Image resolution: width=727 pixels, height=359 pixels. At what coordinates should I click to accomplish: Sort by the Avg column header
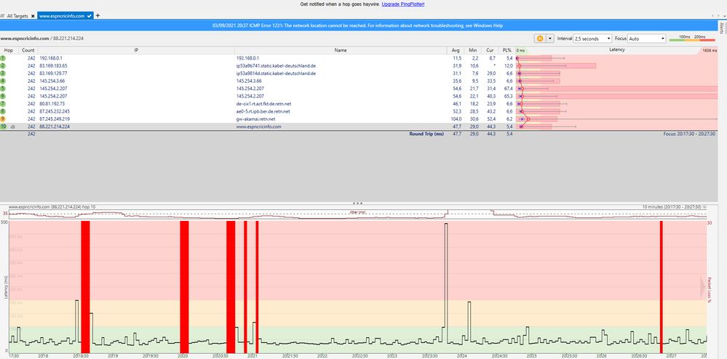pyautogui.click(x=455, y=49)
